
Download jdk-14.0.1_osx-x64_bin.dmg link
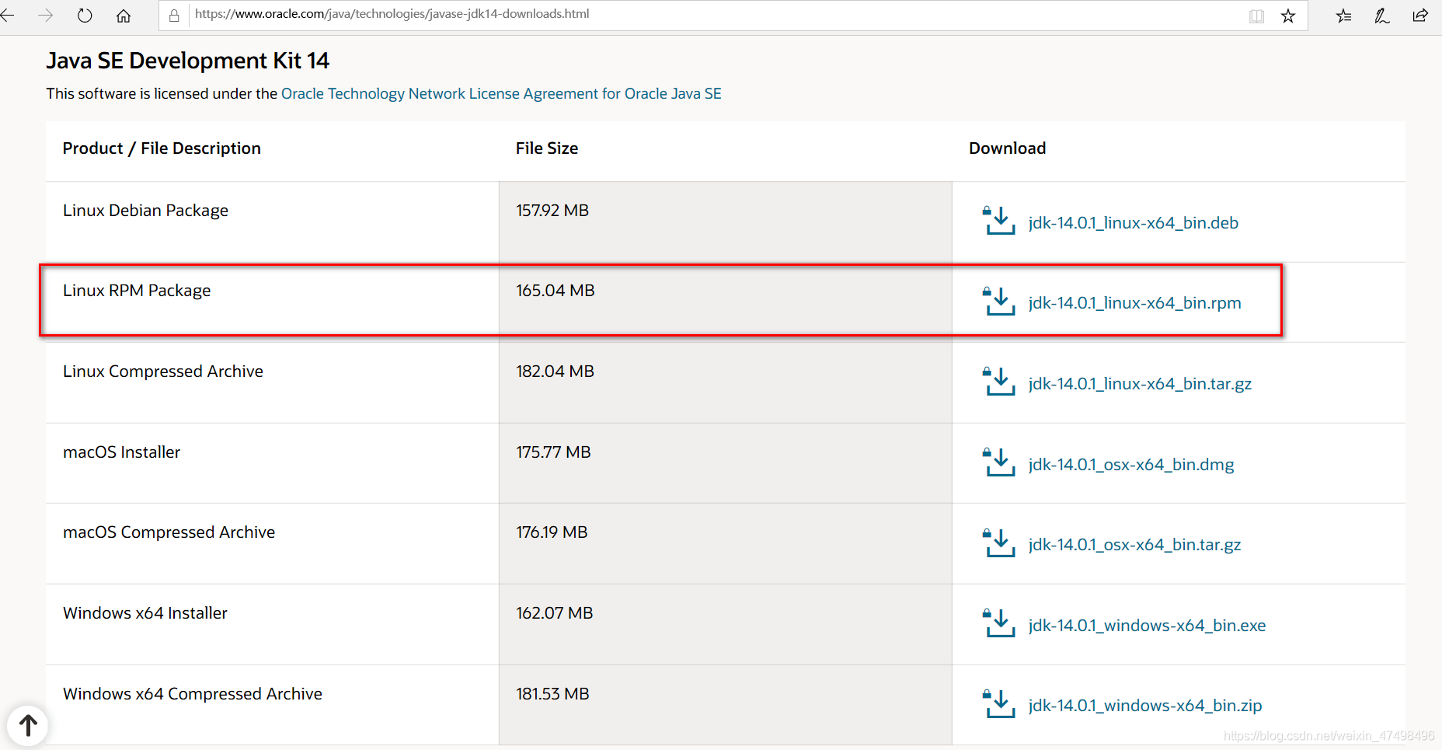pos(1131,465)
